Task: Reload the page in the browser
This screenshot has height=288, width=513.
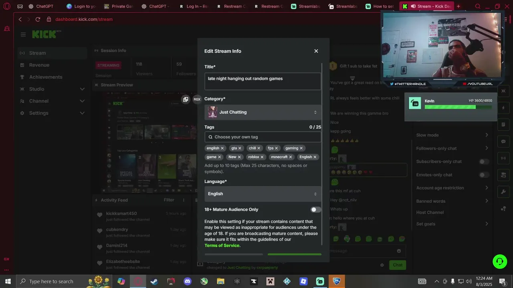Action: click(38, 19)
